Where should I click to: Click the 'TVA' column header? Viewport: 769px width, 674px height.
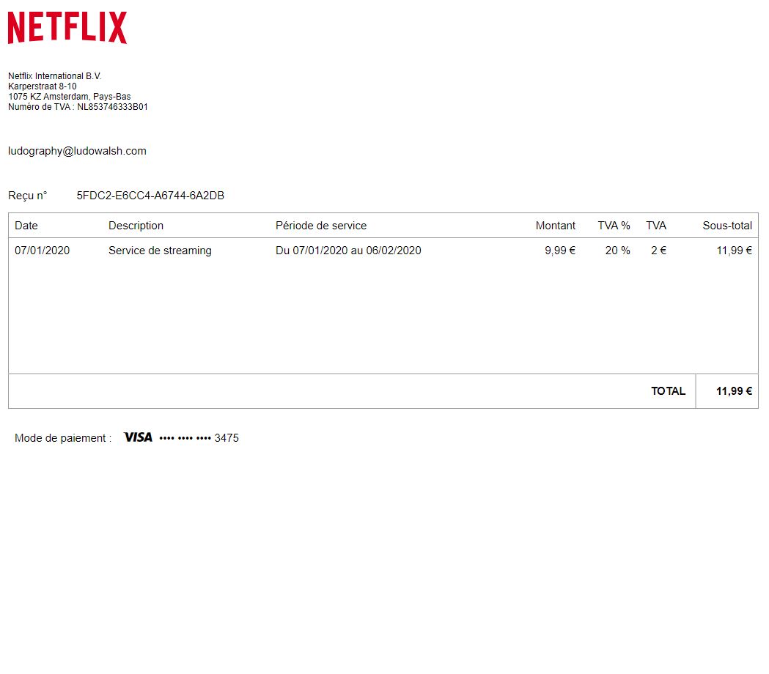click(x=655, y=226)
